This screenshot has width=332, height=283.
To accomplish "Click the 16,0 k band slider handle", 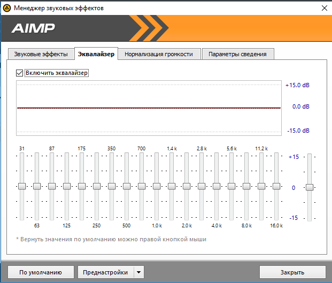I will (x=276, y=186).
